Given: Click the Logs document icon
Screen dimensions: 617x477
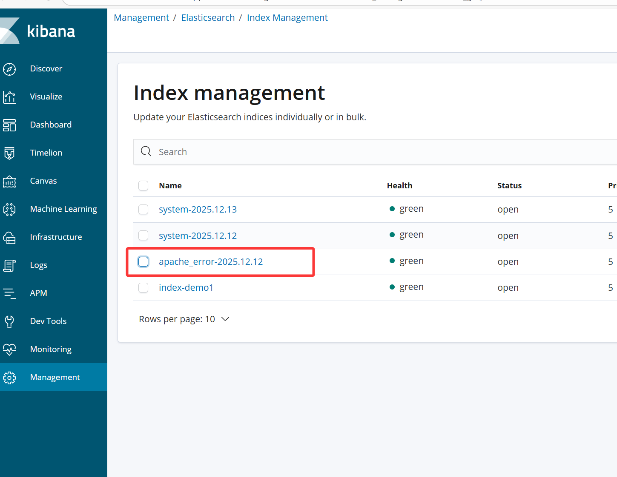Looking at the screenshot, I should pyautogui.click(x=9, y=265).
